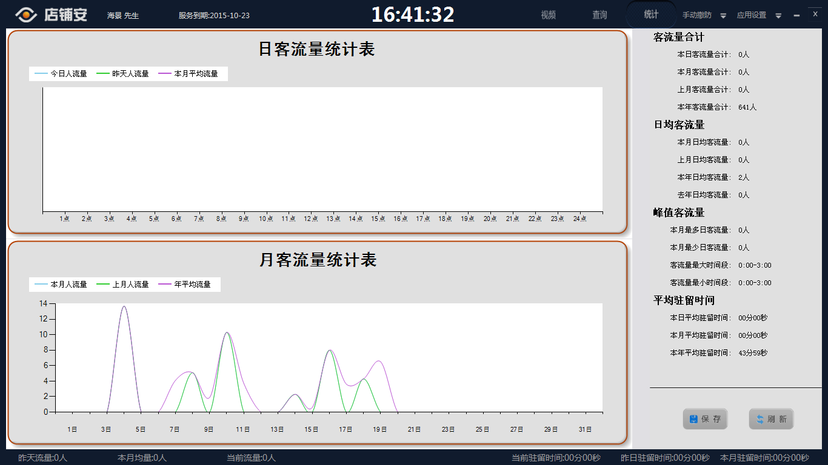The height and width of the screenshot is (465, 828).
Task: Click the highest peak in the monthly chart
Action: click(124, 306)
